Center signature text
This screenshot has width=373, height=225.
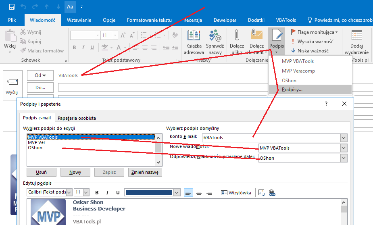[x=199, y=193]
